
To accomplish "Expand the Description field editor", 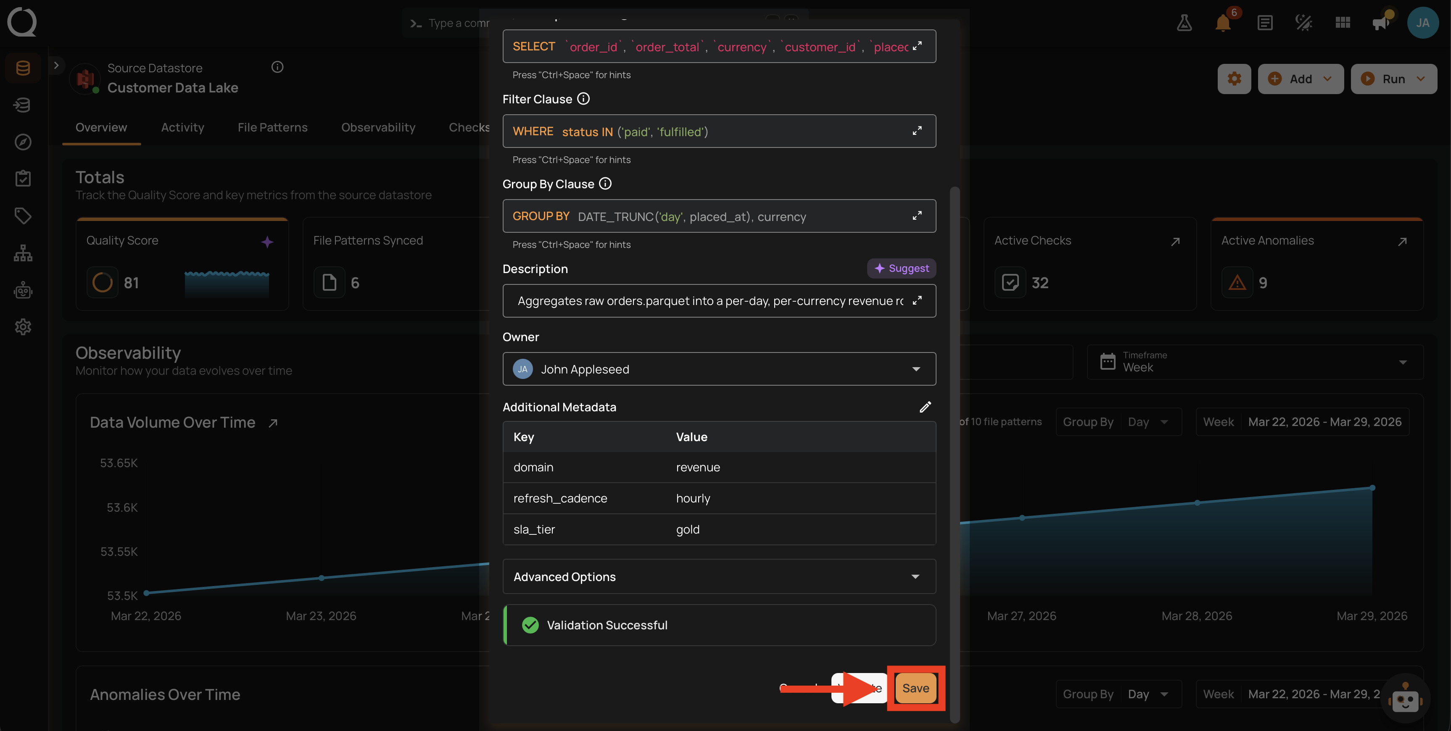I will (x=917, y=301).
